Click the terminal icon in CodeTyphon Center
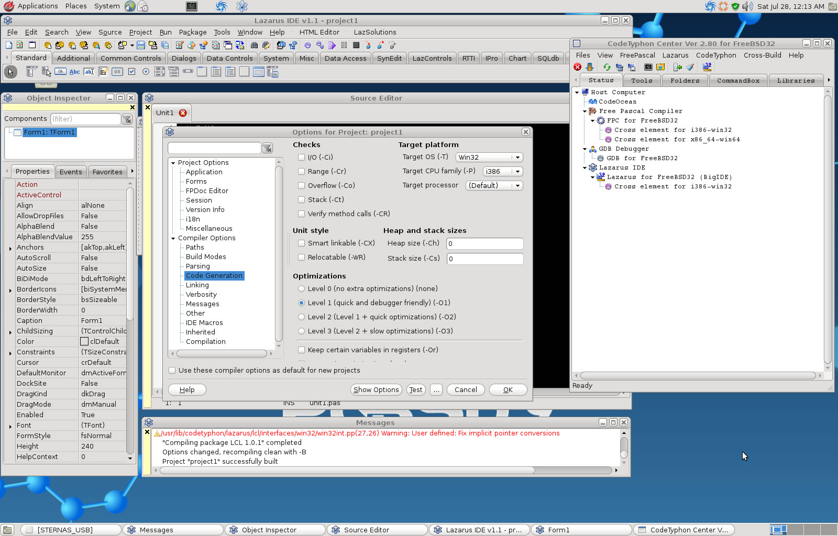Image resolution: width=838 pixels, height=536 pixels. click(x=648, y=67)
